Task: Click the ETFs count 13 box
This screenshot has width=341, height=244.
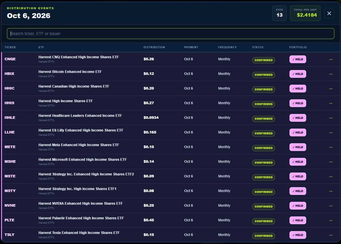Action: tap(279, 13)
